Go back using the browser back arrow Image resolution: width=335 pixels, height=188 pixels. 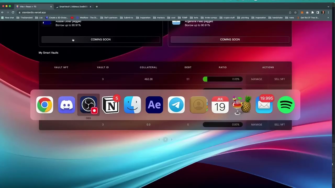(x=2, y=12)
